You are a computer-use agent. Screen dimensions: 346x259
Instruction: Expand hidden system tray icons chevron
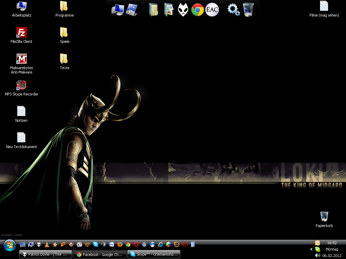(x=311, y=249)
